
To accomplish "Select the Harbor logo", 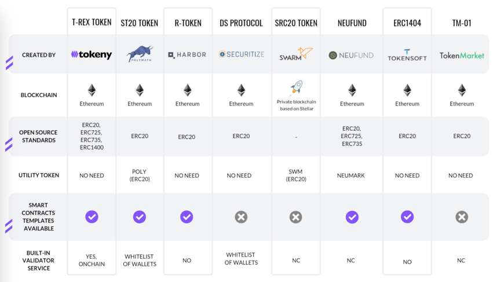I will point(187,55).
